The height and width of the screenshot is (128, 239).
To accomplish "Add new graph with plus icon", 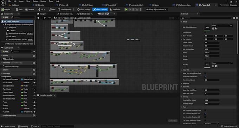I will [x=34, y=56].
